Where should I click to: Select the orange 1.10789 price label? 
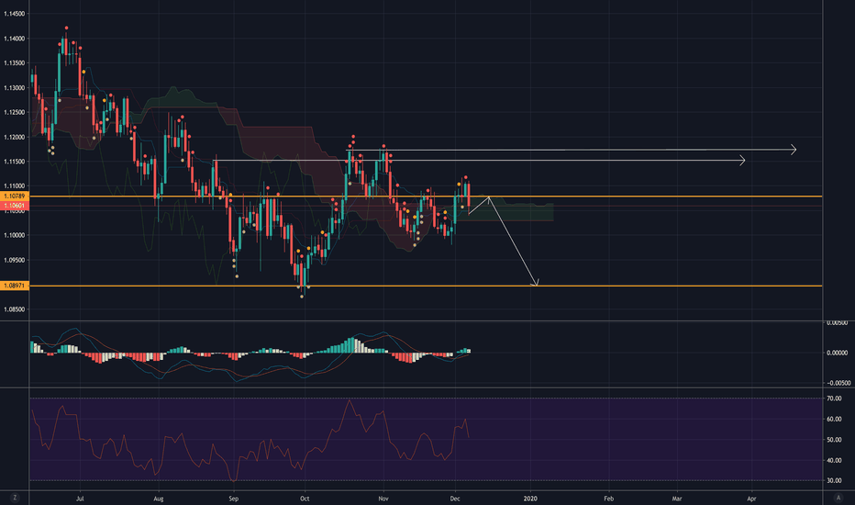(14, 196)
